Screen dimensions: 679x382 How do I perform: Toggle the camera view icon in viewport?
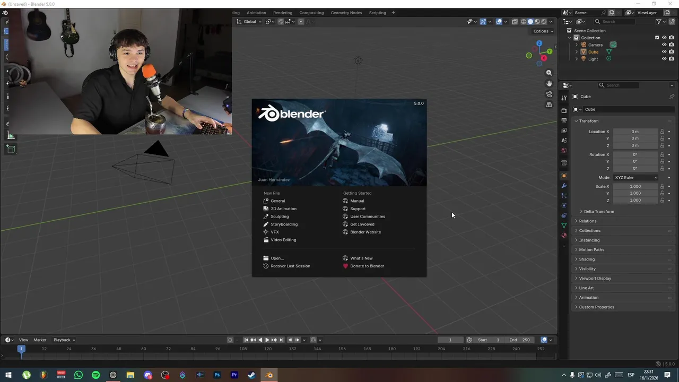coord(549,94)
